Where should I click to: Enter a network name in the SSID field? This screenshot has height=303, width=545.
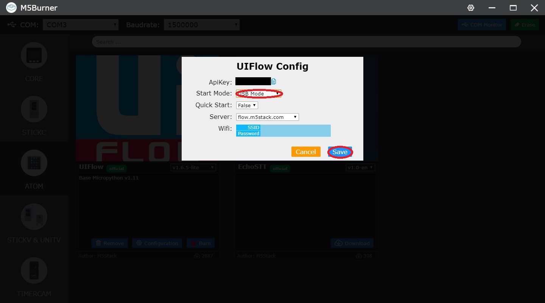point(295,128)
